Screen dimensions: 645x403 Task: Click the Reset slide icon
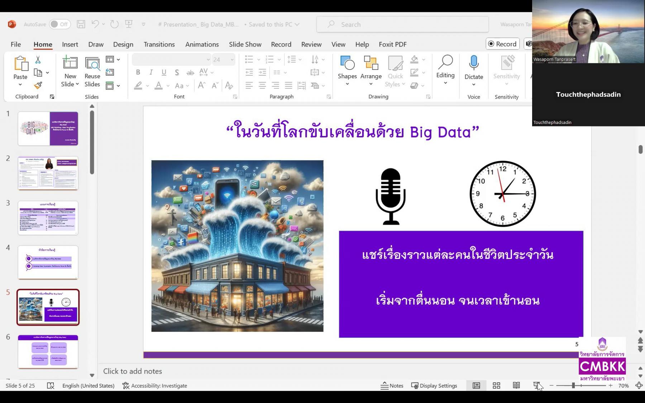coord(110,72)
